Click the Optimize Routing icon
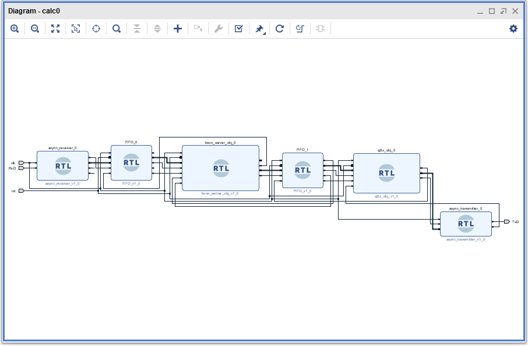This screenshot has height=346, width=528. point(300,29)
